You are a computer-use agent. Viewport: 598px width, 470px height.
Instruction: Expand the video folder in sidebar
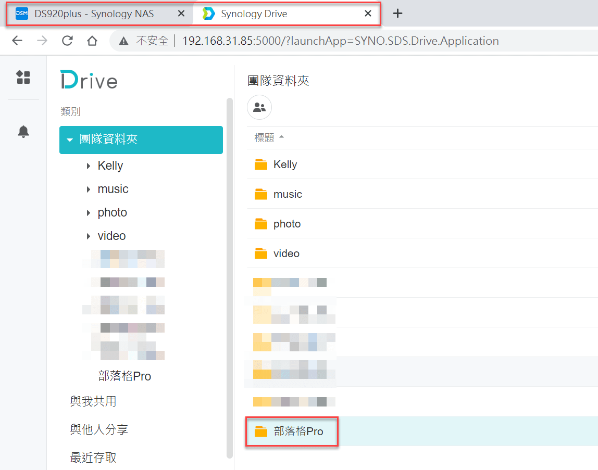pos(89,236)
